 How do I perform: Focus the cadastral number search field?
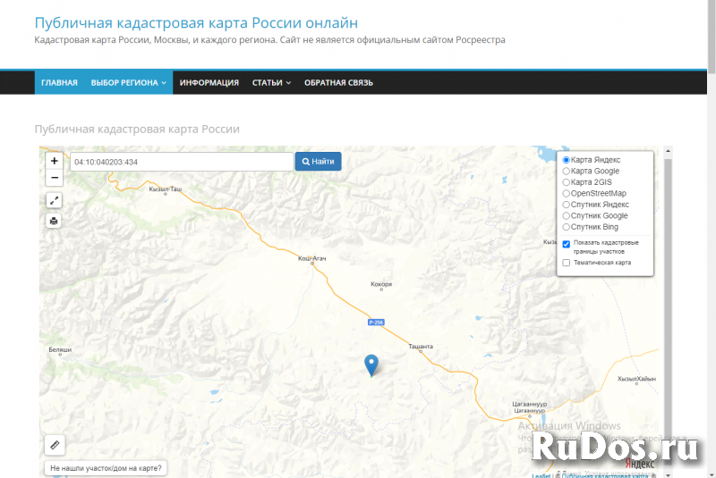(x=182, y=162)
